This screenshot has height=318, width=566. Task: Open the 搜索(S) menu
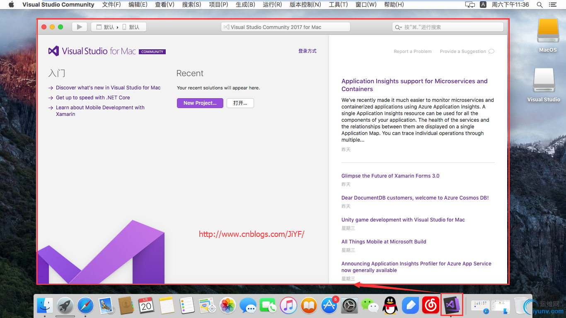[x=191, y=5]
